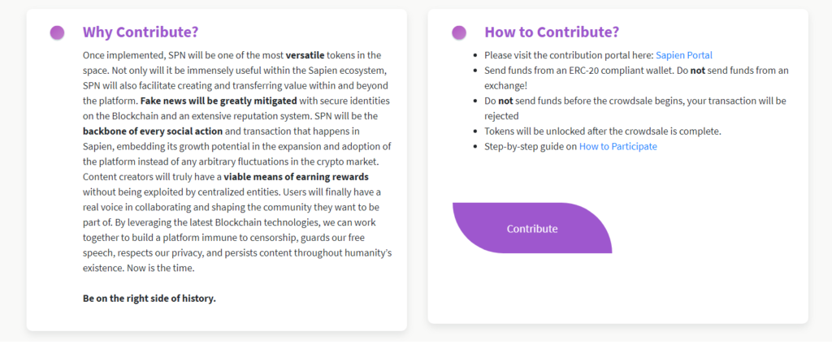Click the bold not in Do not send funds before
This screenshot has height=349, width=832.
[506, 101]
